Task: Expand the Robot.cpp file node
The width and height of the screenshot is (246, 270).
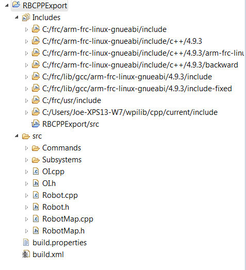Action: [x=26, y=195]
